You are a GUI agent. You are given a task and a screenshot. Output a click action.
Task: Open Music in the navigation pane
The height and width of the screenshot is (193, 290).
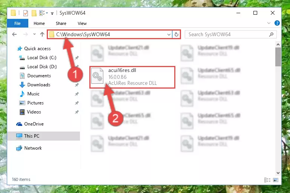[33, 94]
